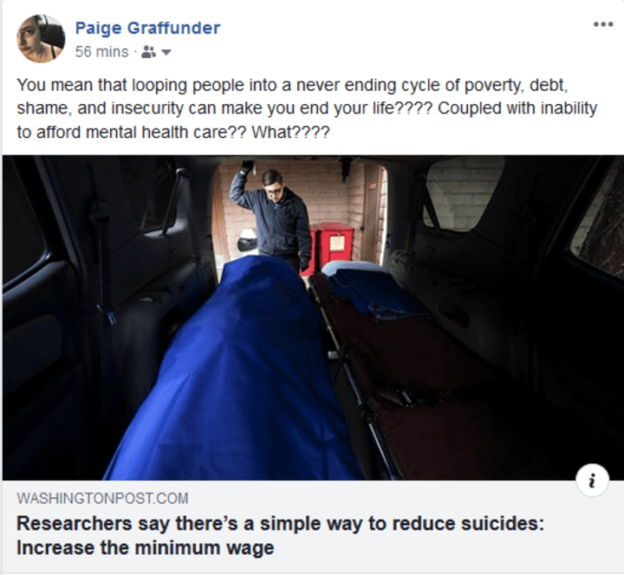Expand the audience selector dropdown arrow

pos(166,52)
